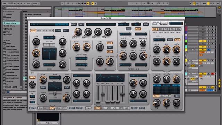Viewport: 222px width, 125px height.
Task: Toggle the INV switch in mix section
Action: point(110,47)
